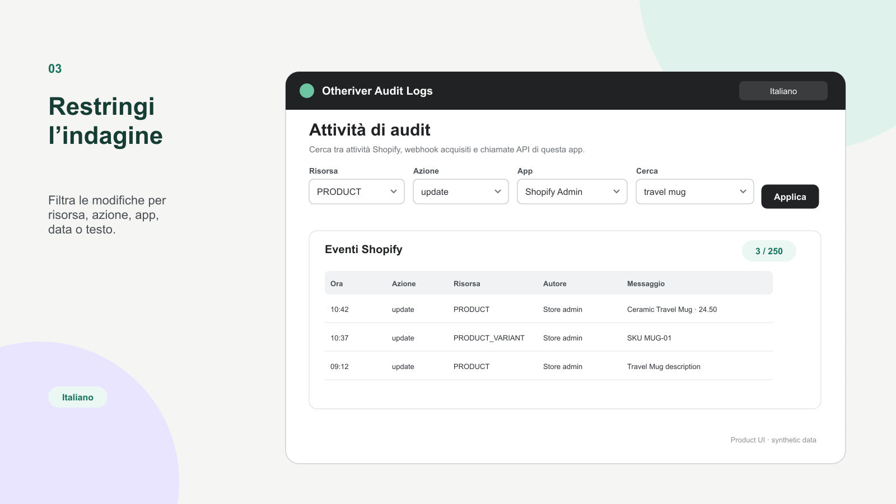
Task: Click the Otheriver Audit Logs title
Action: click(x=377, y=91)
